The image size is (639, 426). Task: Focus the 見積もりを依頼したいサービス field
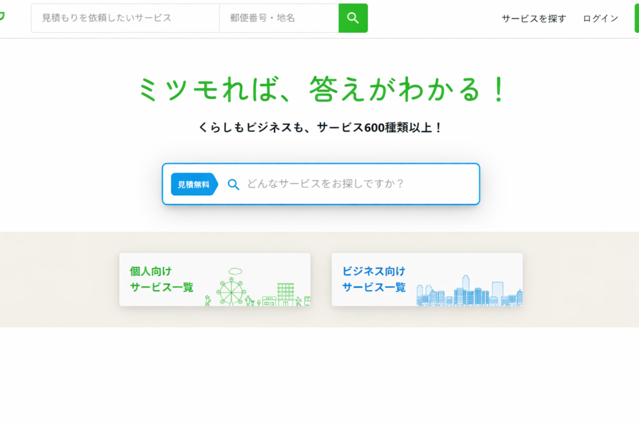coord(125,18)
